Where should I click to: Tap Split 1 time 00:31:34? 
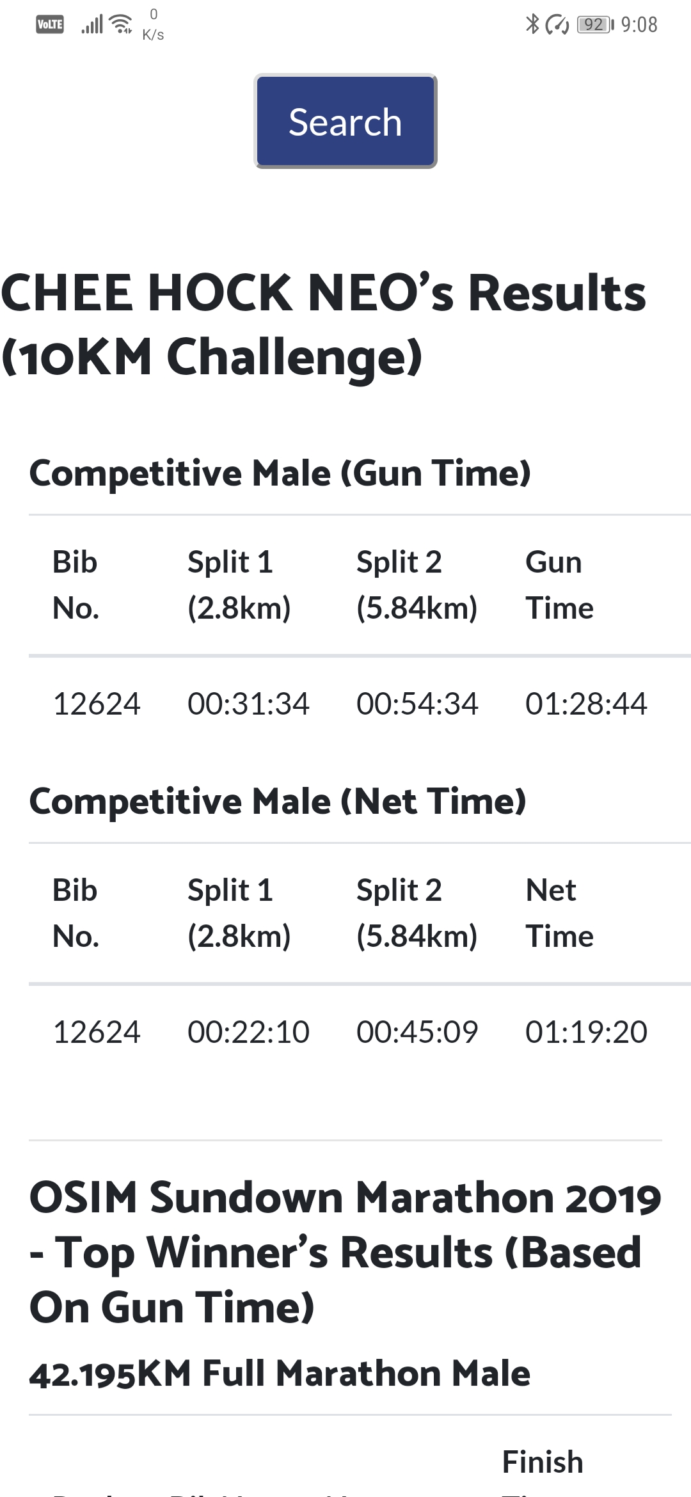[x=248, y=704]
